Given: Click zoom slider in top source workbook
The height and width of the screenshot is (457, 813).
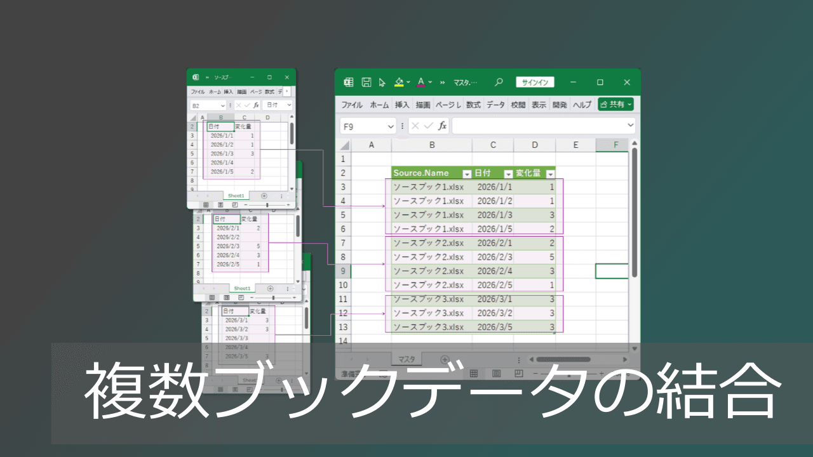Looking at the screenshot, I should (267, 205).
